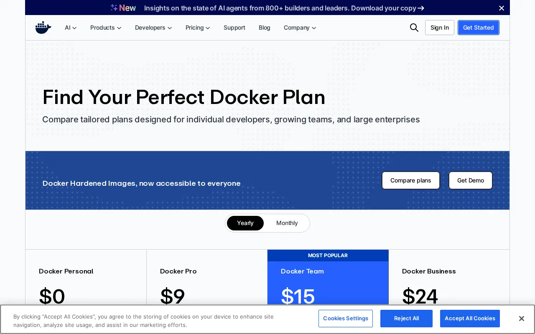Image resolution: width=535 pixels, height=334 pixels.
Task: Click the Docker whale logo
Action: 43,28
